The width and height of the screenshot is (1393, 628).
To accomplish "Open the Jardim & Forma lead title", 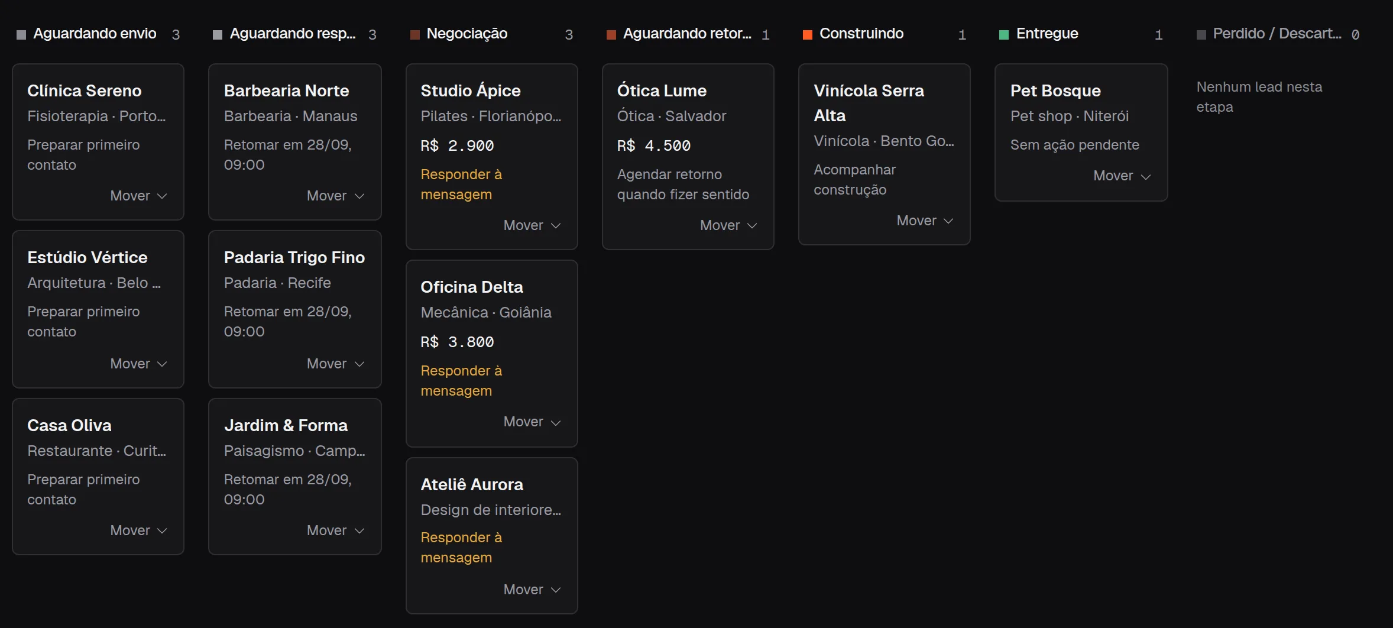I will coord(286,425).
